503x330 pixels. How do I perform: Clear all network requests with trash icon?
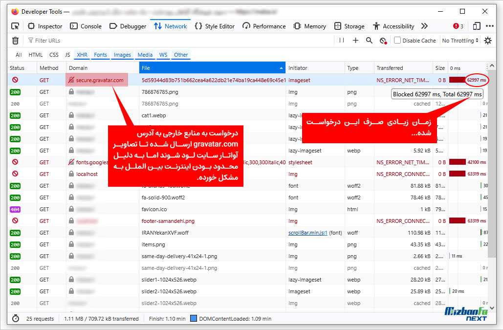pos(15,40)
